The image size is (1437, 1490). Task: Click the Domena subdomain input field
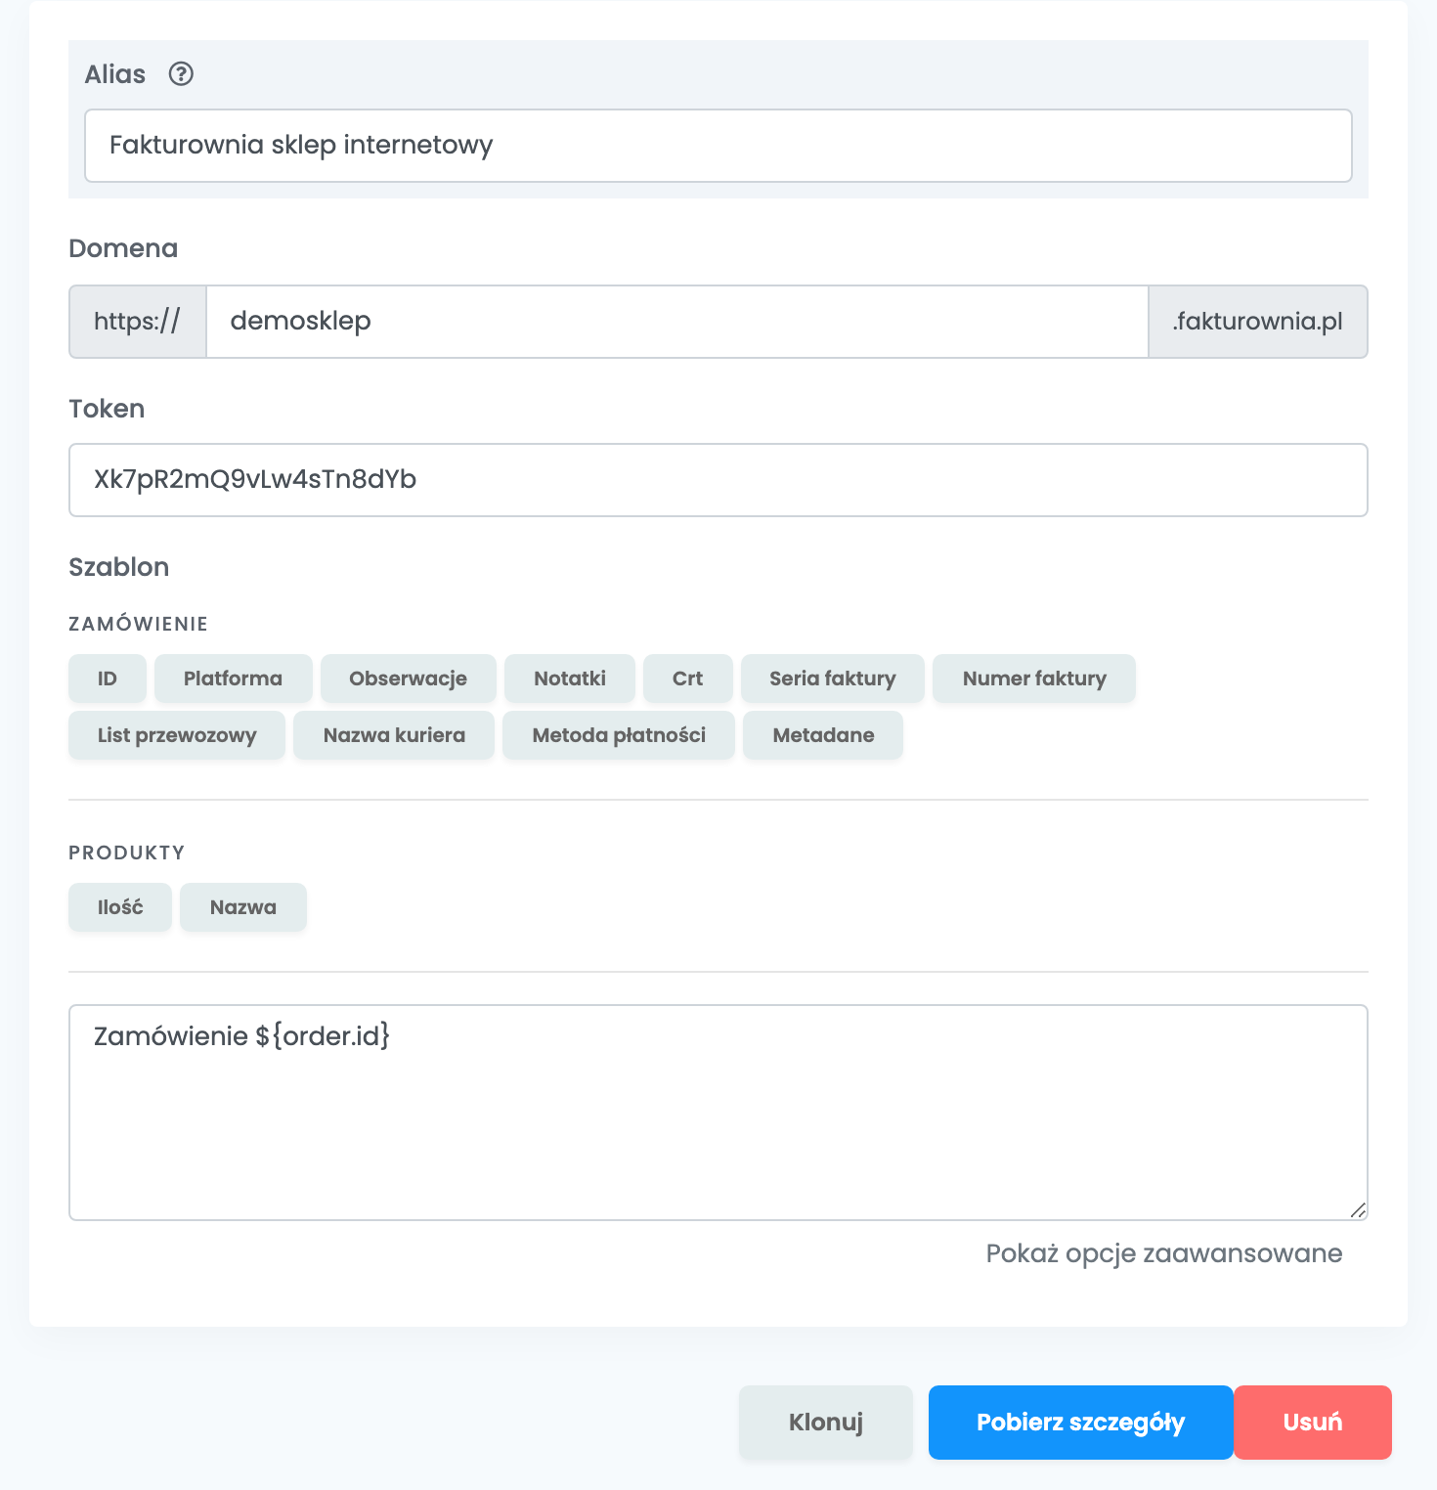(x=677, y=322)
